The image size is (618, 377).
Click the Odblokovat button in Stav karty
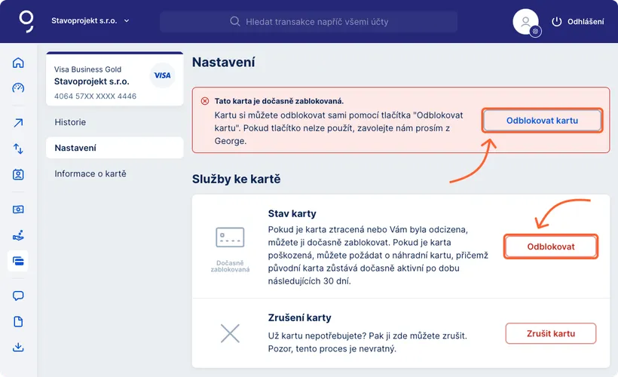pyautogui.click(x=551, y=247)
